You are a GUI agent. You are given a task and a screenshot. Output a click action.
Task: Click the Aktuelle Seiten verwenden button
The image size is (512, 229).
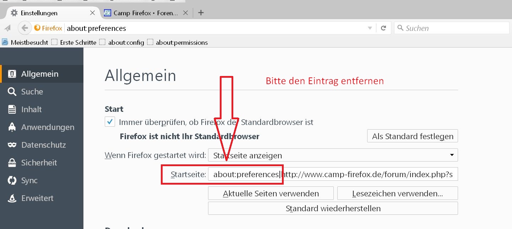(x=271, y=193)
